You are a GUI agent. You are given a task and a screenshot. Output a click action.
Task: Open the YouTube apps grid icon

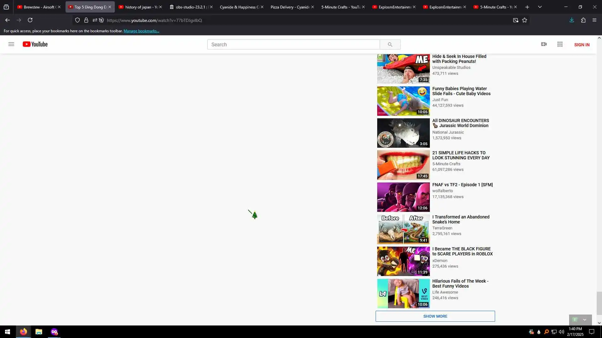pos(560,44)
